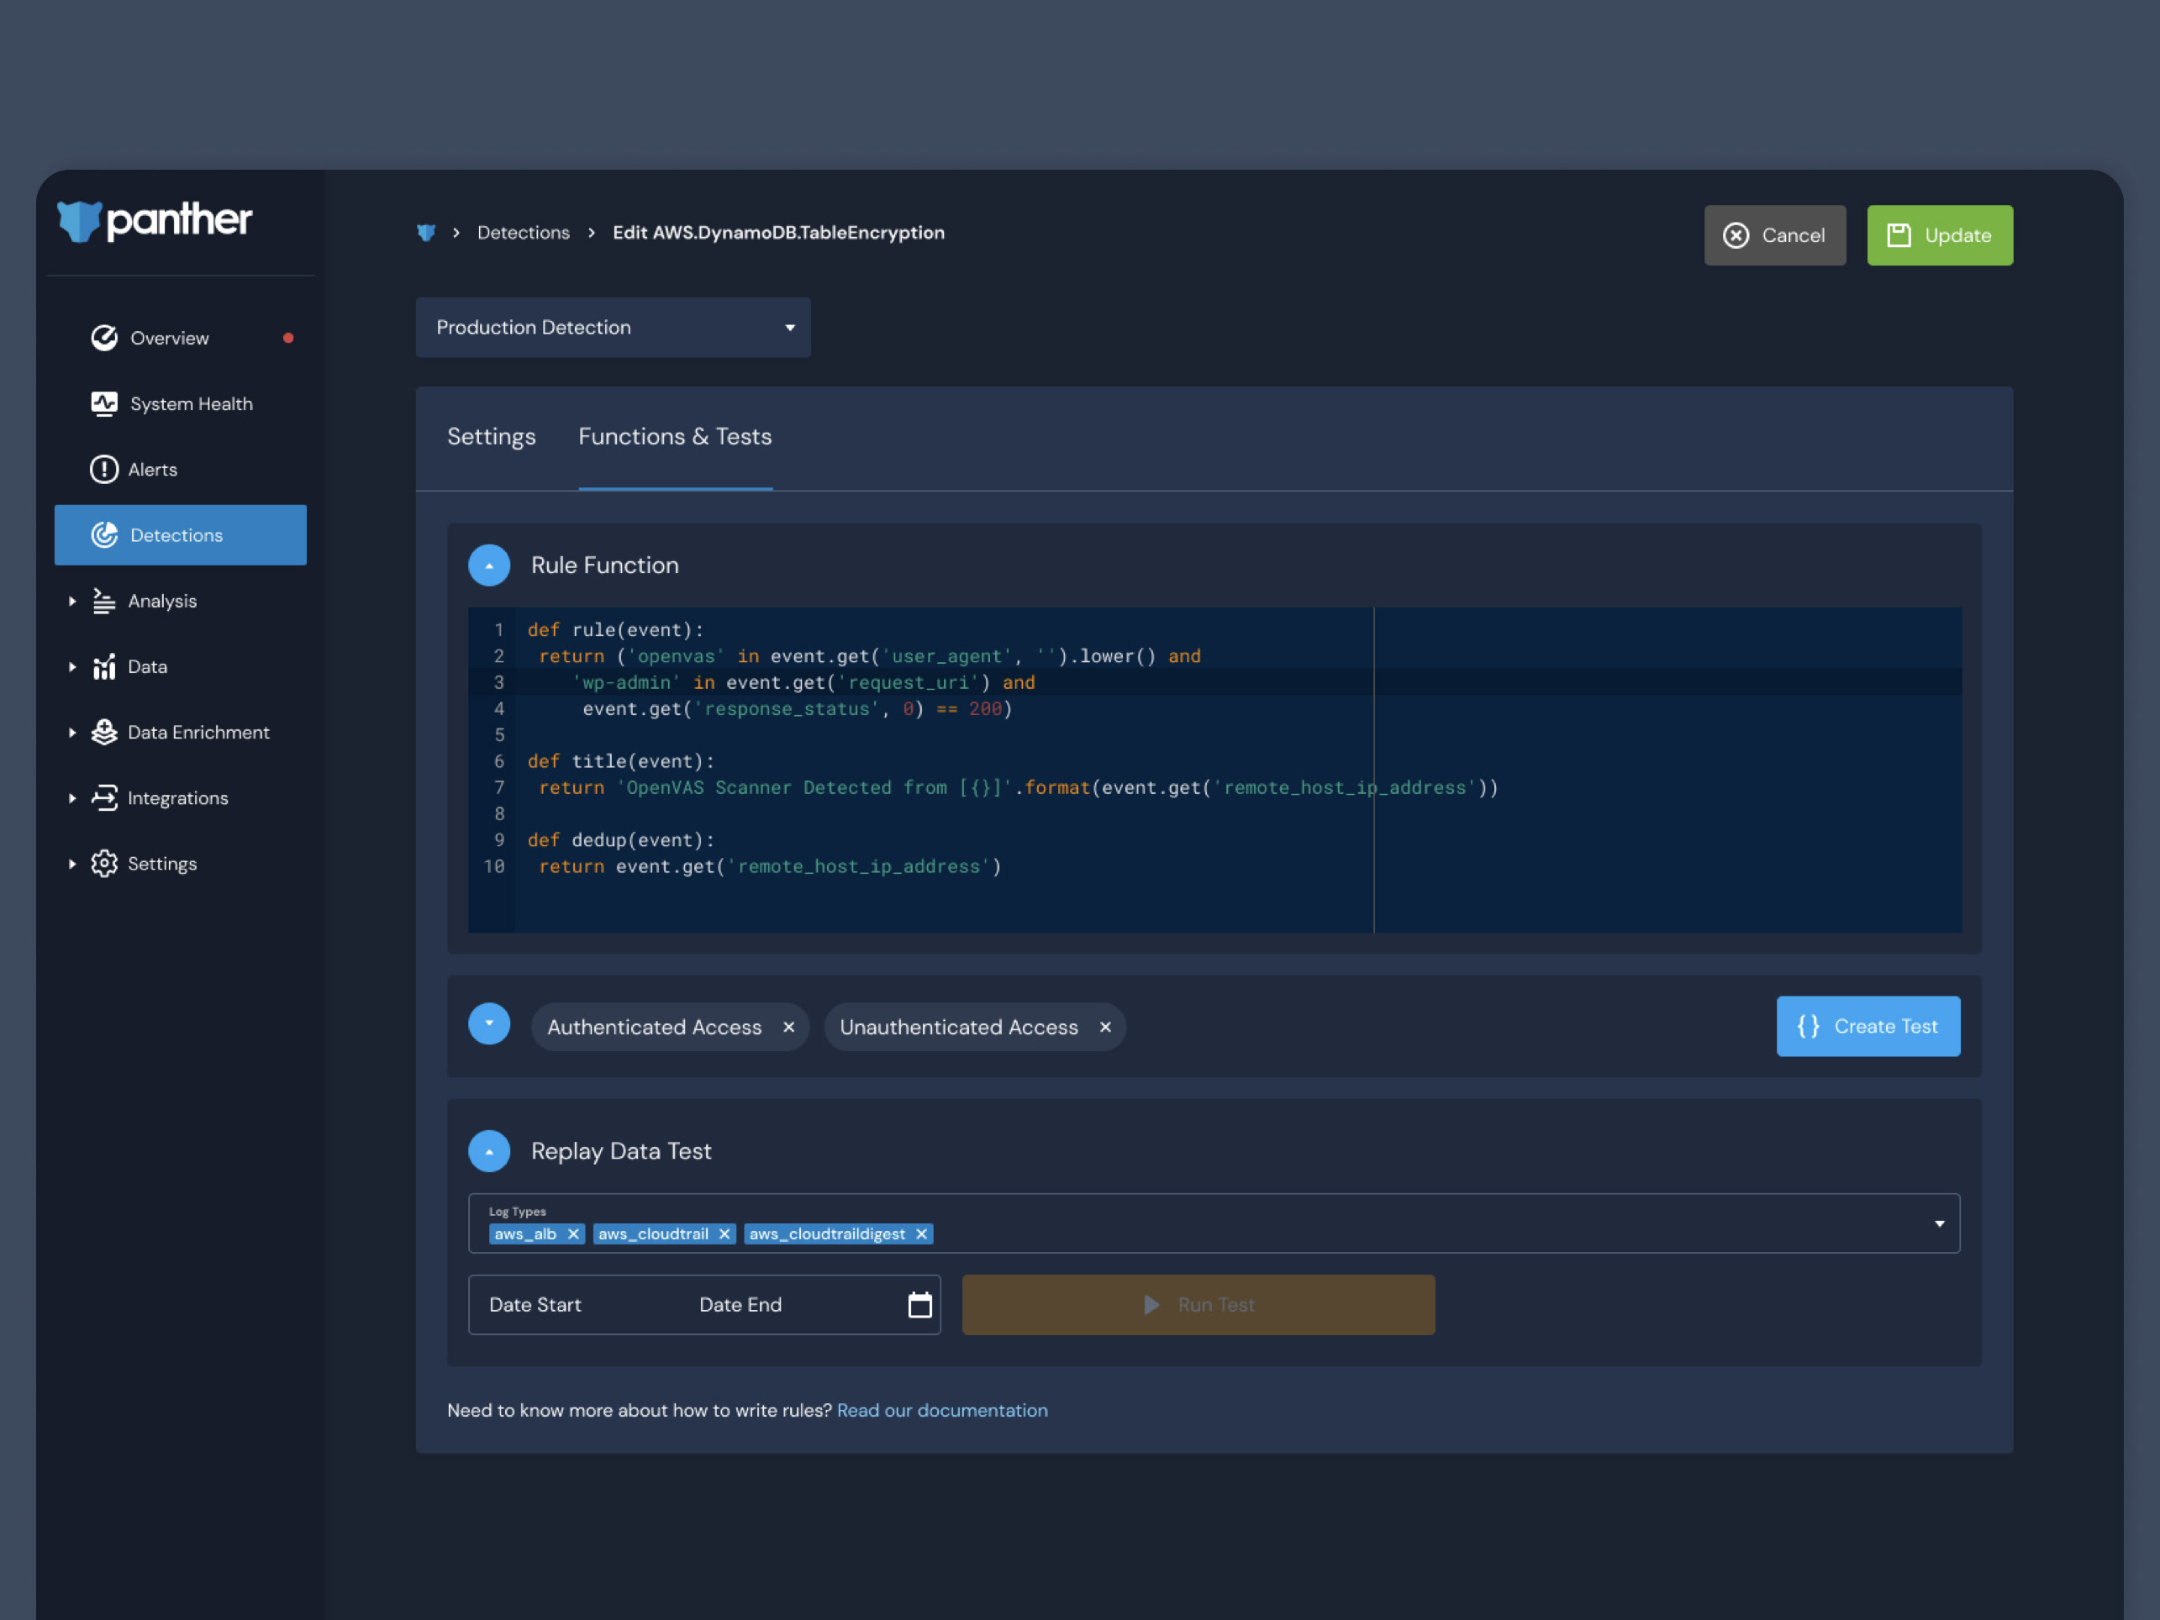Click the Data Enrichment layers icon
The width and height of the screenshot is (2160, 1620).
(x=104, y=733)
